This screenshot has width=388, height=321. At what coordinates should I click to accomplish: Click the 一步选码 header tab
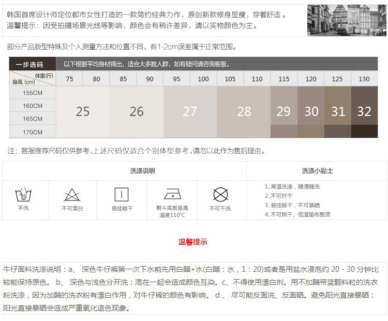[x=29, y=65]
